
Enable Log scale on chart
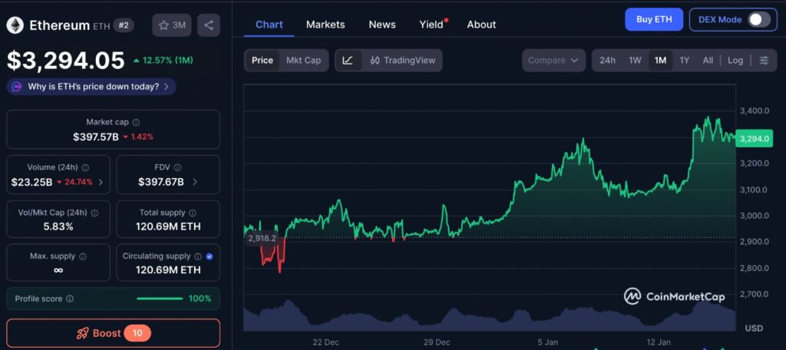735,61
